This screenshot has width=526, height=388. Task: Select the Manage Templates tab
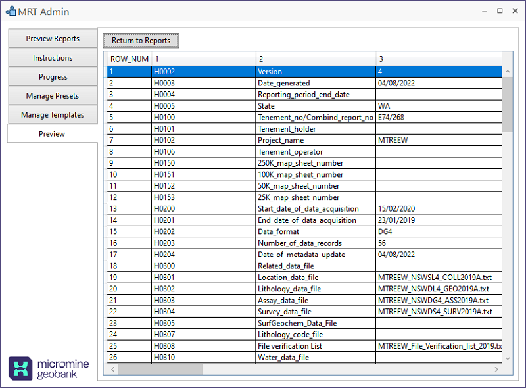click(x=53, y=115)
